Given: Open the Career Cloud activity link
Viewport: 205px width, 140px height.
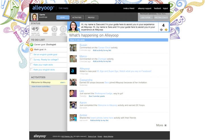Looking at the screenshot, I should (104, 48).
